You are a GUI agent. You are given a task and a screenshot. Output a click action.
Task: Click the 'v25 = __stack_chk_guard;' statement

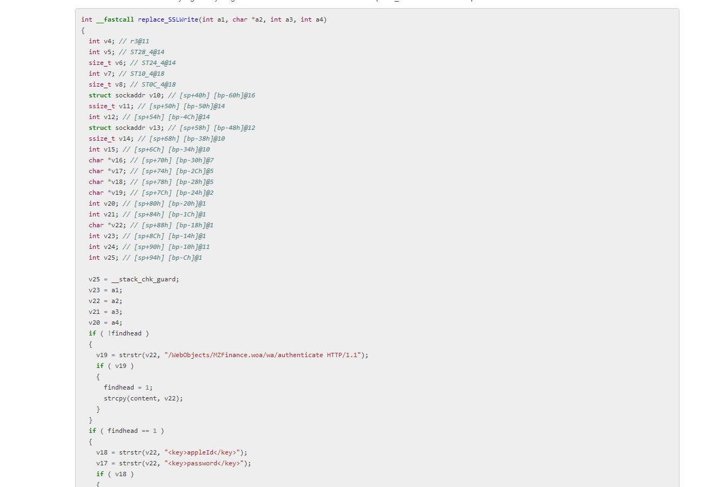click(x=134, y=279)
